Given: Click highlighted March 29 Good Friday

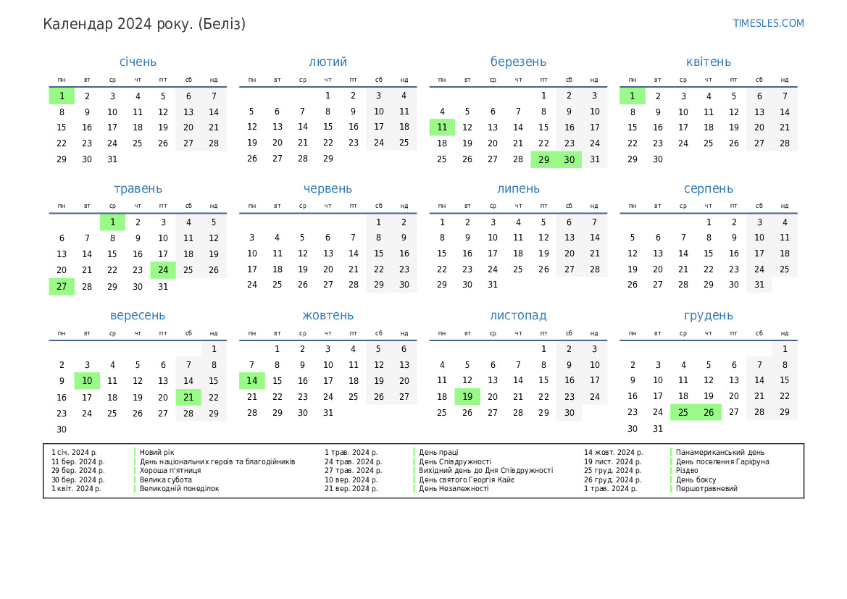Looking at the screenshot, I should tap(543, 159).
